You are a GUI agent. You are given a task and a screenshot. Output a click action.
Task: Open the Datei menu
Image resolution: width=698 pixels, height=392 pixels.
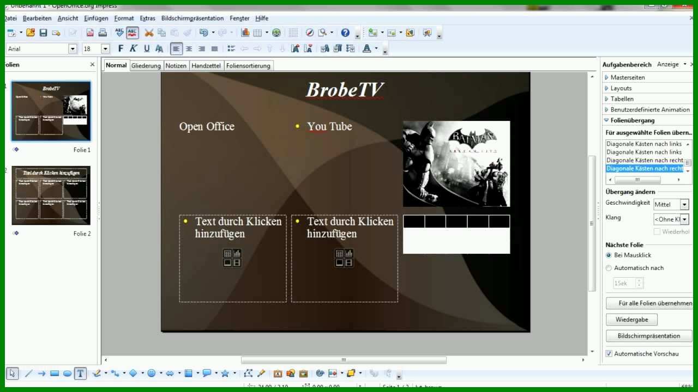click(10, 18)
